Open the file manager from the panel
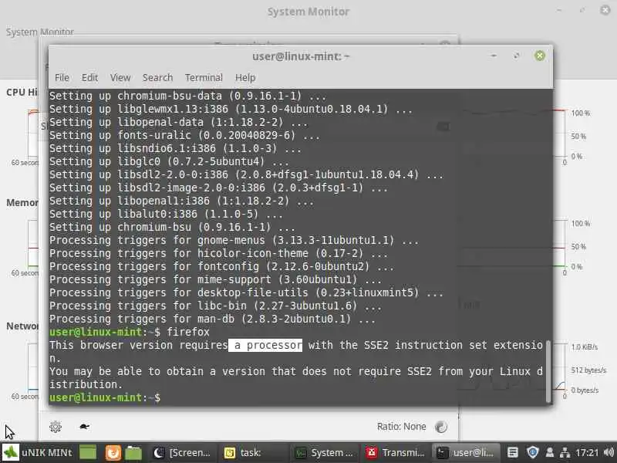Viewport: 617px width, 463px height. point(133,453)
